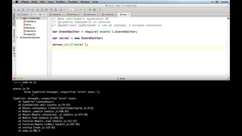The height and width of the screenshot is (136, 242).
Task: Click the hide Project panel icon
Action: click(x=45, y=14)
